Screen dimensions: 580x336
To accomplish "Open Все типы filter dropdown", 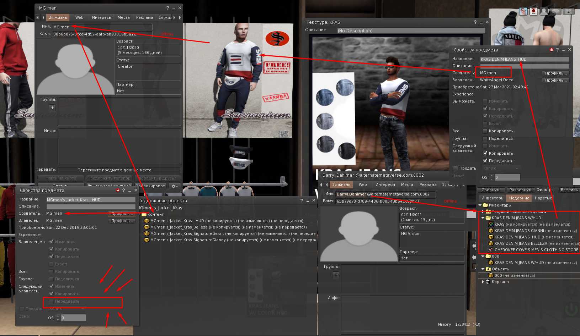I will click(x=569, y=190).
